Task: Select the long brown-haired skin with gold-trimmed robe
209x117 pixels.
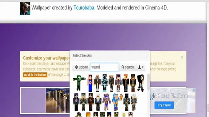Action: coord(133,83)
